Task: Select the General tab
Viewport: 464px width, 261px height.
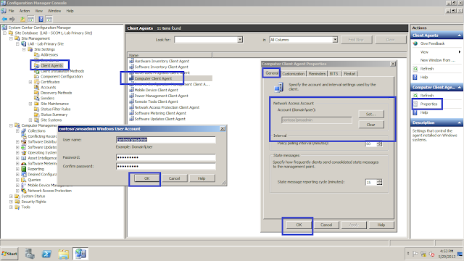Action: [272, 72]
